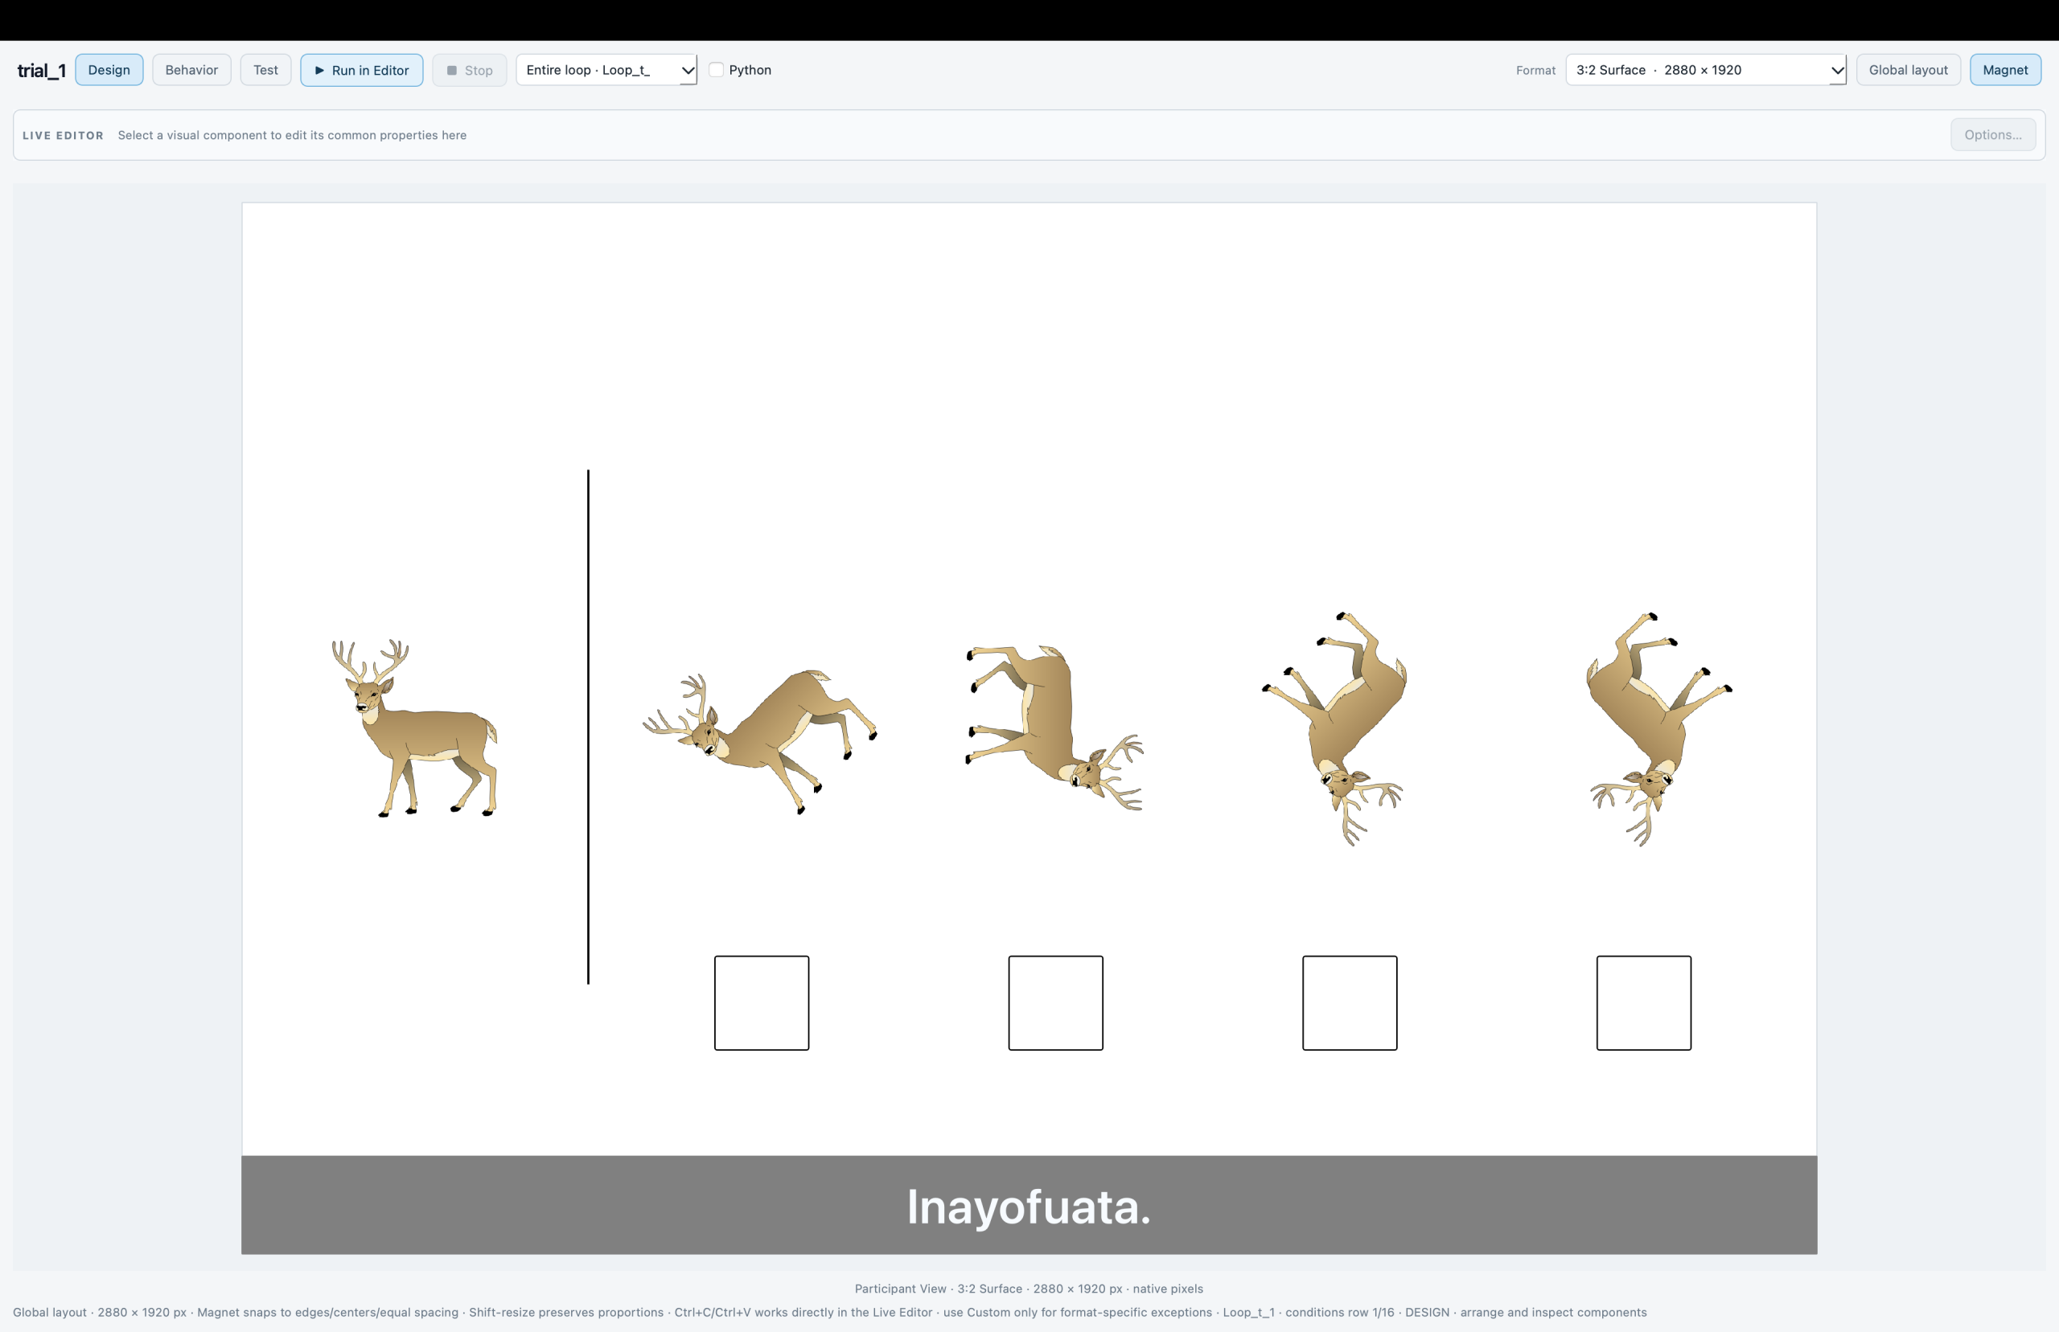Enable the Python checkbox

pyautogui.click(x=717, y=70)
